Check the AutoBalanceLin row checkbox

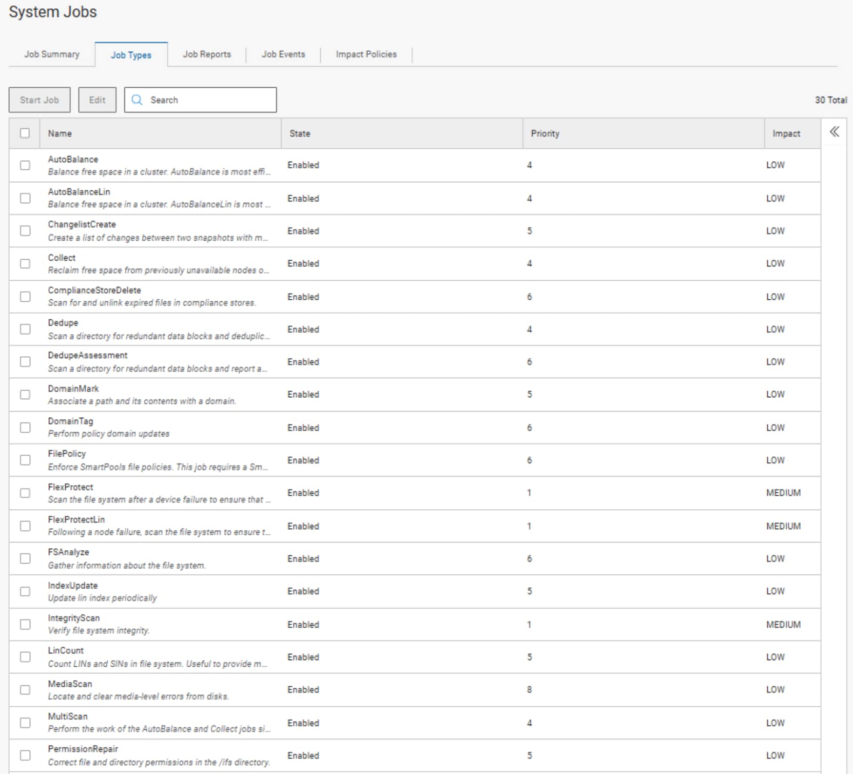(x=25, y=198)
